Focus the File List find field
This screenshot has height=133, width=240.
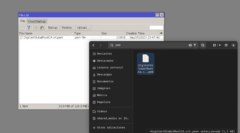coord(156,28)
